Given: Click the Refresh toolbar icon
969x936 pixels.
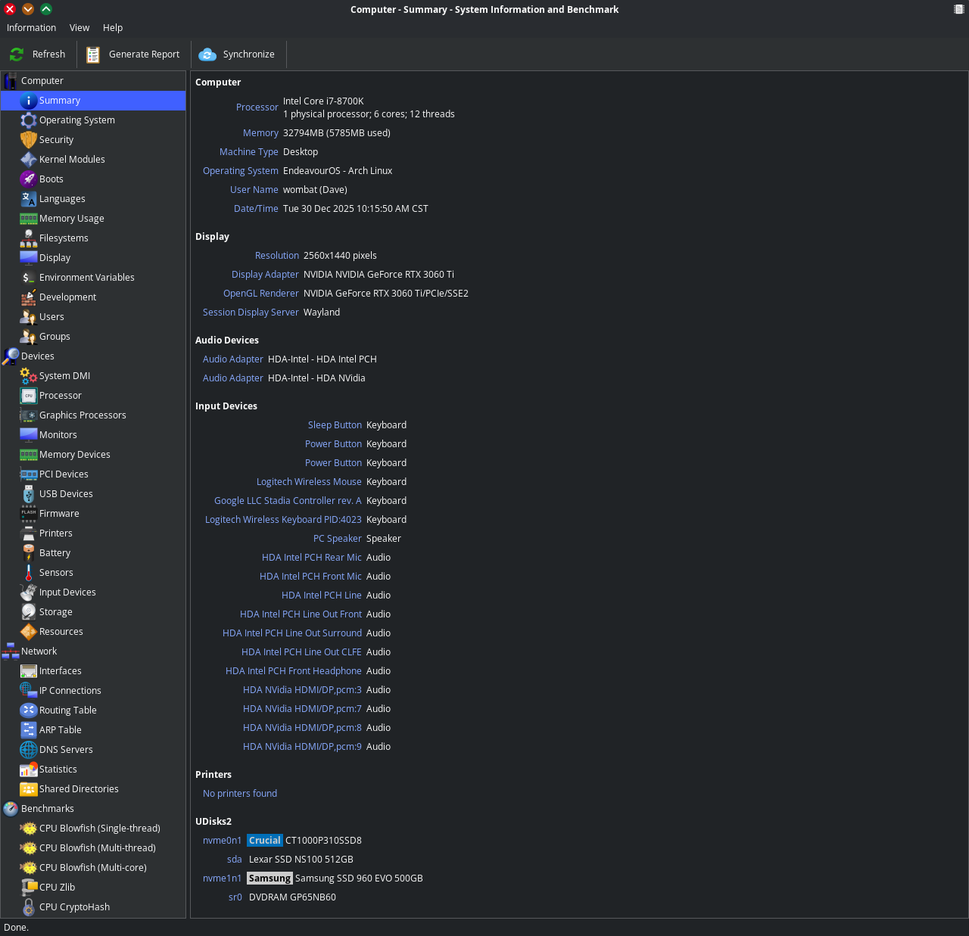Looking at the screenshot, I should [17, 54].
